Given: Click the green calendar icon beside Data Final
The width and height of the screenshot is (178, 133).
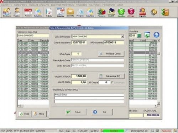Looking at the screenshot, I should (139, 35).
